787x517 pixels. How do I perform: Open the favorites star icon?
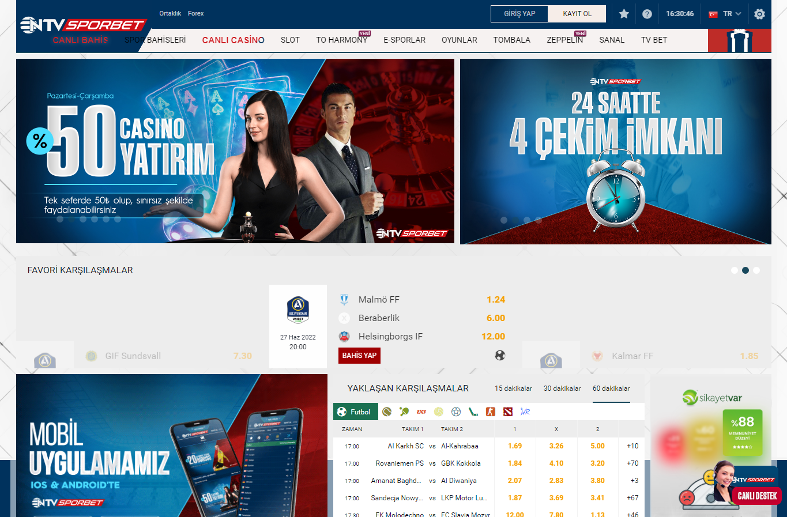[624, 14]
